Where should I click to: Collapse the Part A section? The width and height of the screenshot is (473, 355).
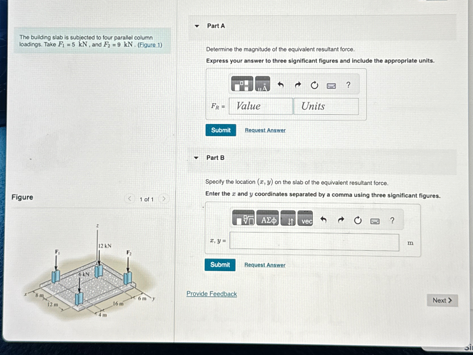(x=196, y=26)
